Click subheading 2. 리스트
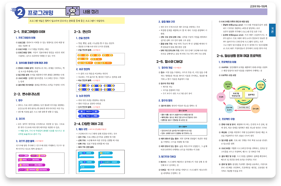Screen dimensions: 281x186 pyautogui.click(x=20, y=119)
